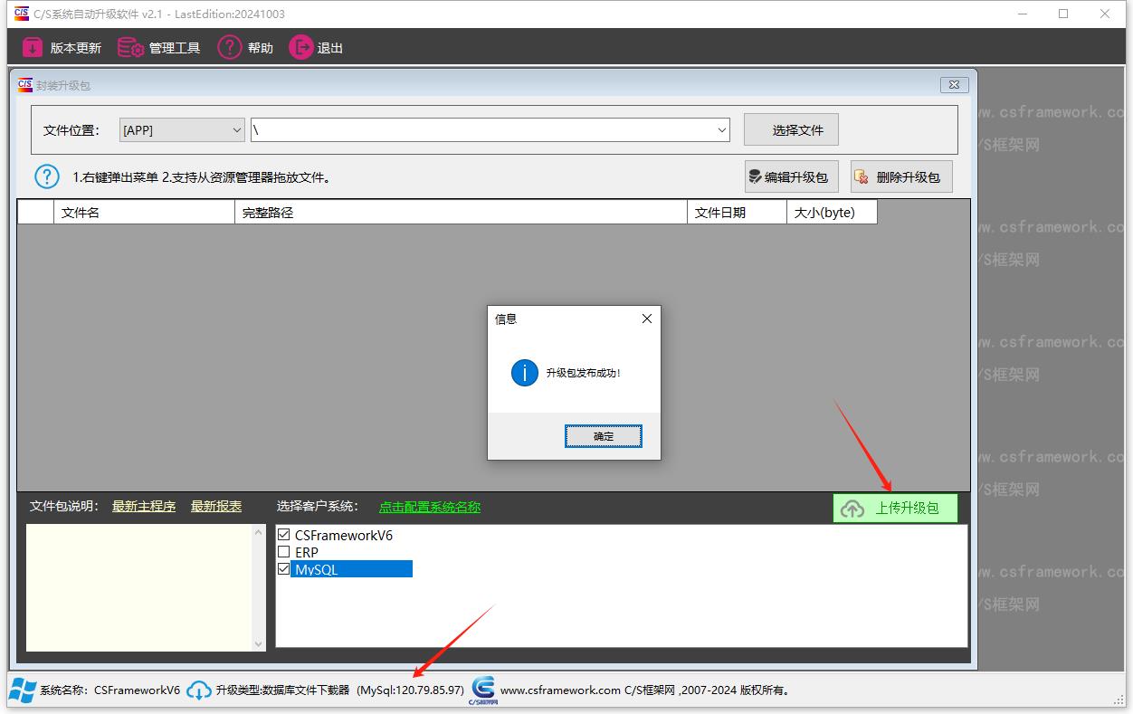1133x714 pixels.
Task: Click the blue help tip icon
Action: pyautogui.click(x=46, y=176)
